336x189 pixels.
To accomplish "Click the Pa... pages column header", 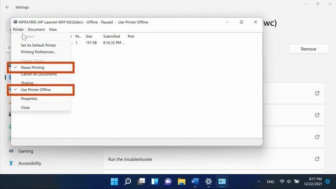I will [78, 36].
